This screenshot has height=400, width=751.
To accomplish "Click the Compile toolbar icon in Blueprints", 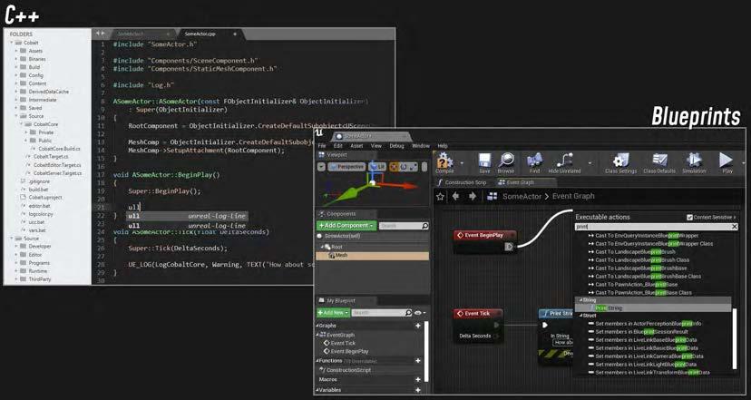I will [x=444, y=163].
